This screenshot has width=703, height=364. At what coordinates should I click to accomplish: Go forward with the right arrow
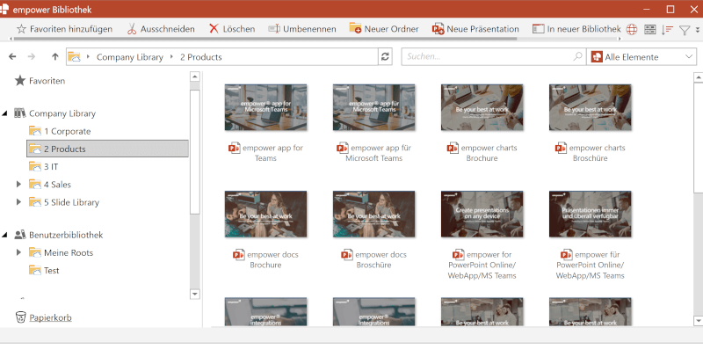(32, 56)
